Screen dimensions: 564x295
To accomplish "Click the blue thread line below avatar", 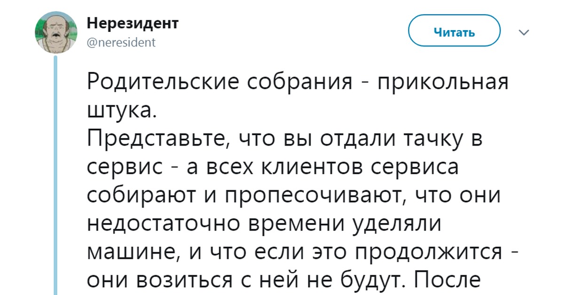I will 55,174.
